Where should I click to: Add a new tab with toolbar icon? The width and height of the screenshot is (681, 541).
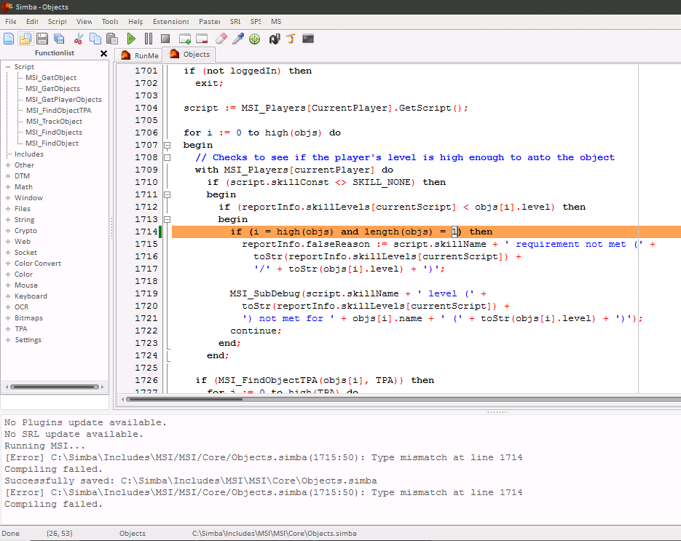click(185, 39)
